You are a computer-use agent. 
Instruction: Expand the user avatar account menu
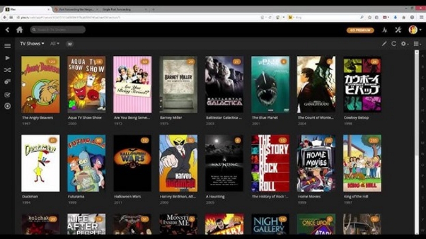[414, 30]
